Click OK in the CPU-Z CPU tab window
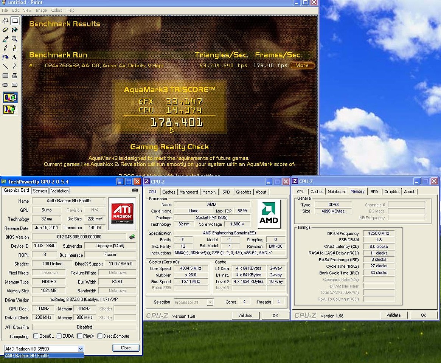 (275, 315)
